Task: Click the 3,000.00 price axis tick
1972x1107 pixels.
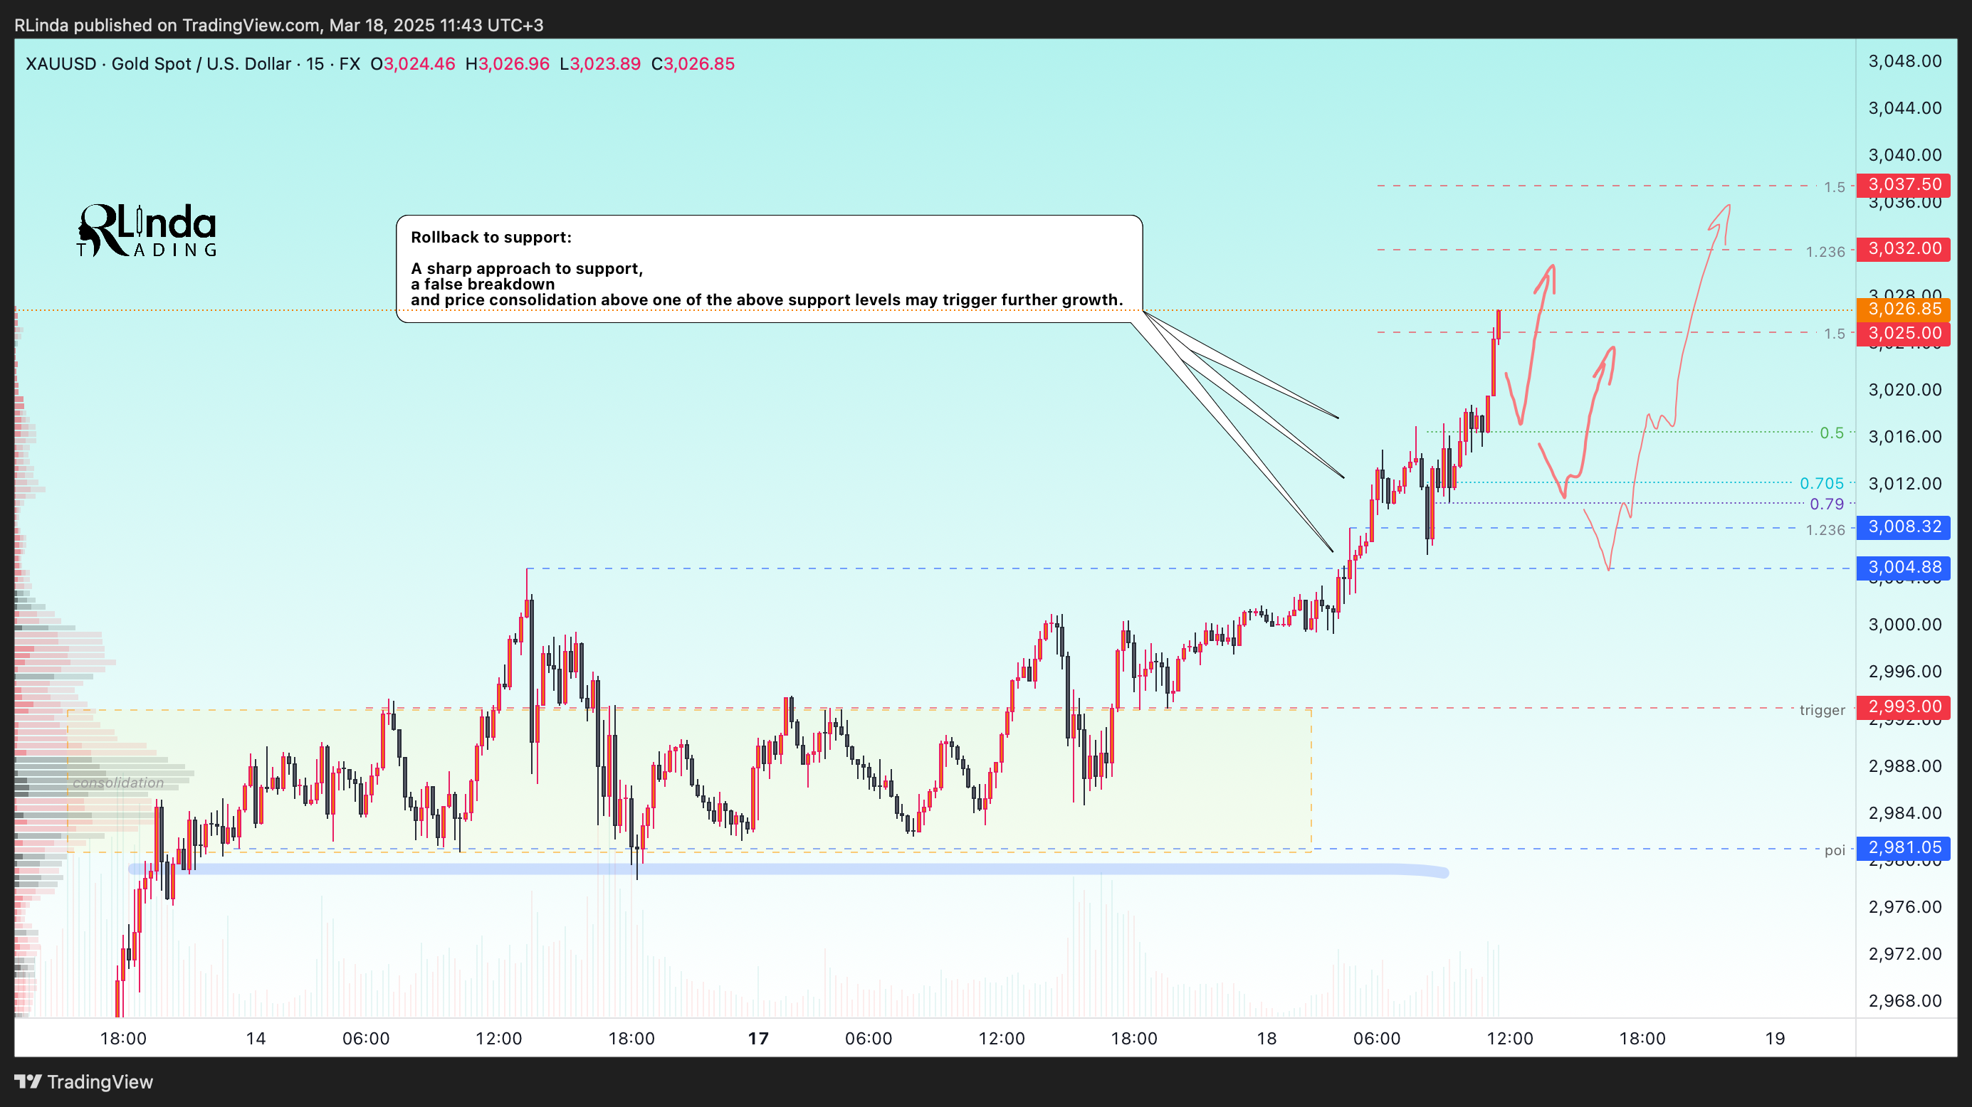Action: [x=1904, y=624]
